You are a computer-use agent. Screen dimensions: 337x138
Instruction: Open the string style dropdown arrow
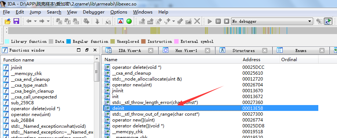(x=173, y=21)
